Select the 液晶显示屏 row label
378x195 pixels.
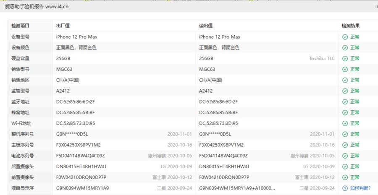point(22,188)
